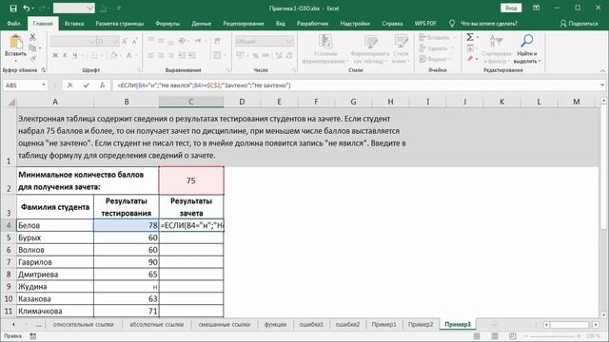
Task: Switch to Page Layout view icon in status bar
Action: click(495, 335)
